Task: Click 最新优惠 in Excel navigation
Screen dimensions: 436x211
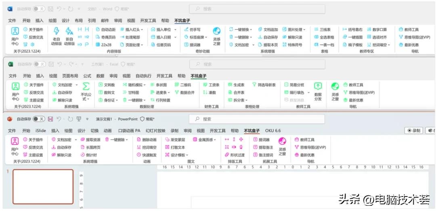Action: (x=353, y=100)
